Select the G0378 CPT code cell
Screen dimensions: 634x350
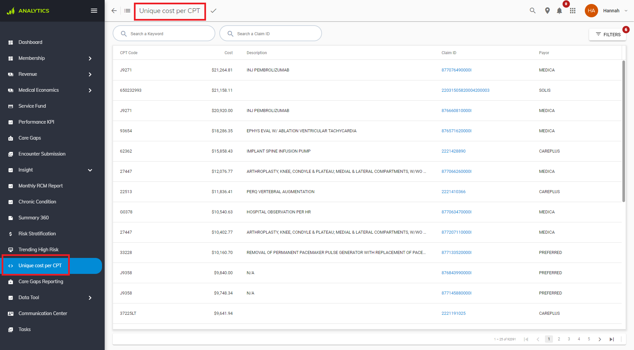tap(126, 212)
